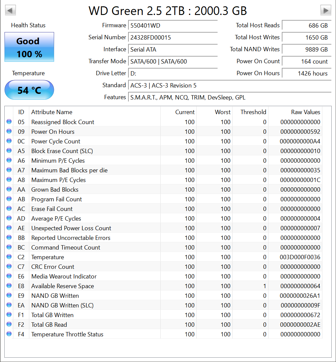
Task: Click the Current column header
Action: pyautogui.click(x=178, y=112)
